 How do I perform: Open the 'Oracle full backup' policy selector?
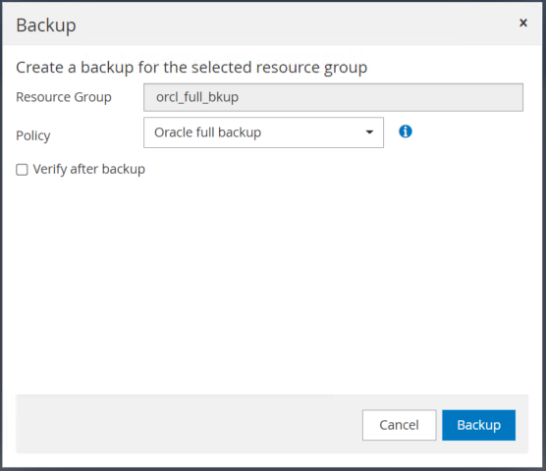263,132
